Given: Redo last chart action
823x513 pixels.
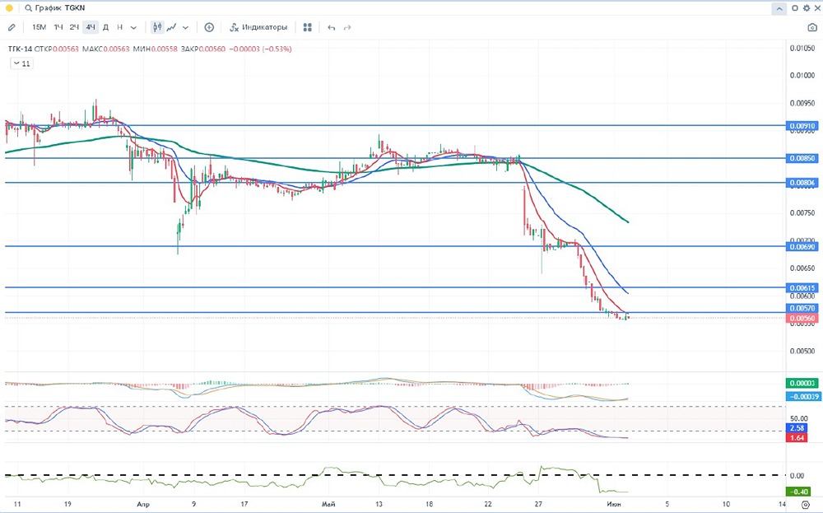Looking at the screenshot, I should [x=347, y=27].
